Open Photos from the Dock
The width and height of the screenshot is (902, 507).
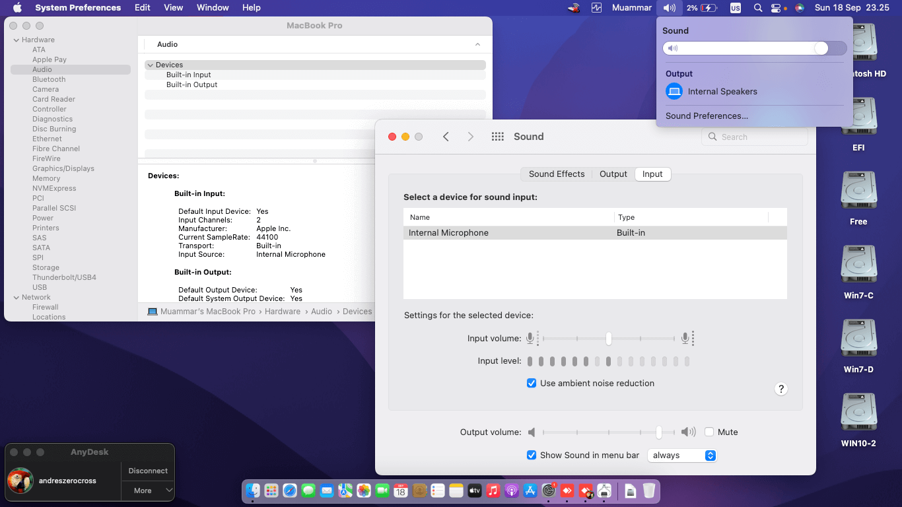[x=364, y=490]
